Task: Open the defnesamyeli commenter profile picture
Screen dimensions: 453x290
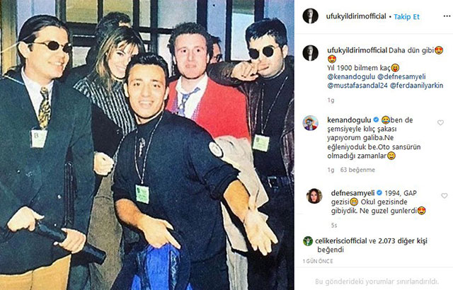Action: coord(314,196)
